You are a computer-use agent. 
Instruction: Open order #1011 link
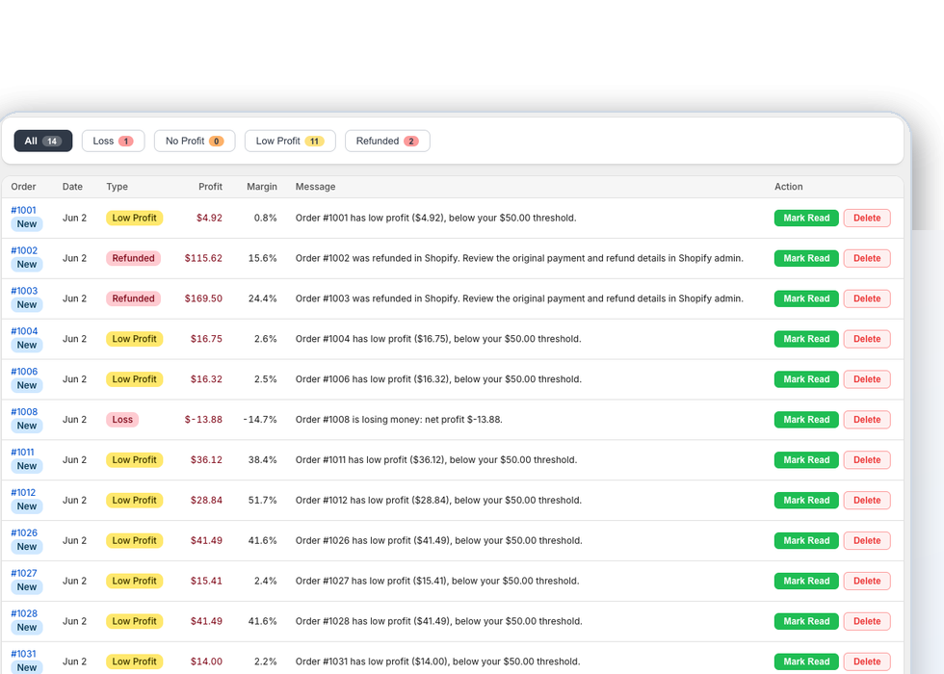[x=22, y=452]
